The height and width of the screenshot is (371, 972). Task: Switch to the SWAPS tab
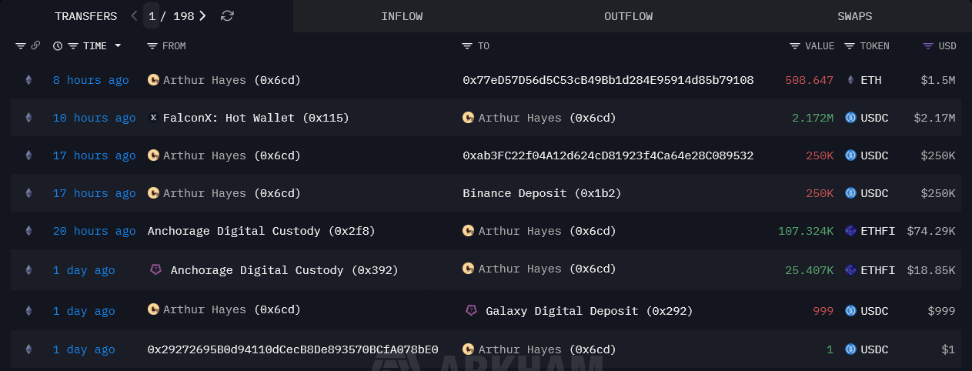(854, 16)
